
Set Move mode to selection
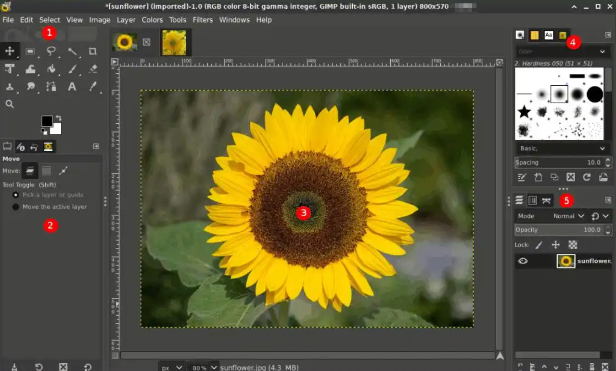coord(46,171)
